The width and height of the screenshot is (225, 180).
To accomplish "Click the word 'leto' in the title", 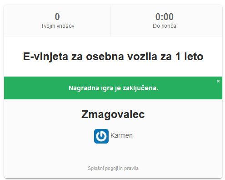I will 194,57.
